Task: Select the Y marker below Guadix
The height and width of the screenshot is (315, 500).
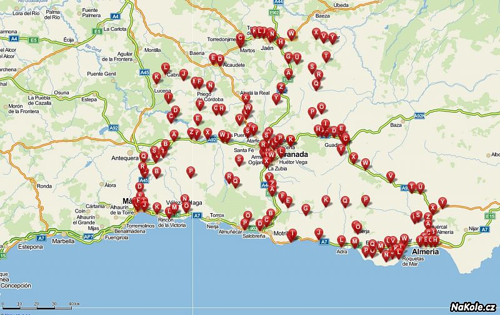Action: coord(341,149)
